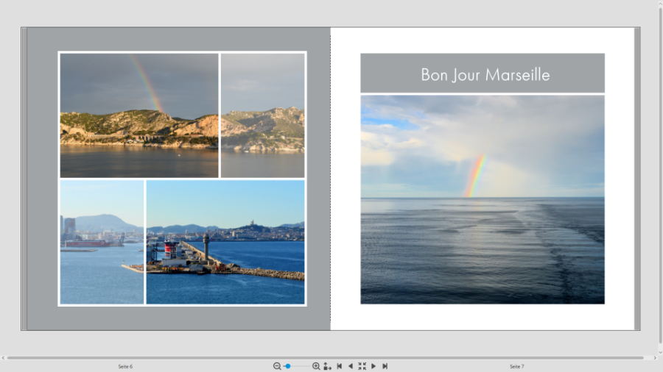Go to the previous page
Screen dimensions: 663x372
pos(350,366)
